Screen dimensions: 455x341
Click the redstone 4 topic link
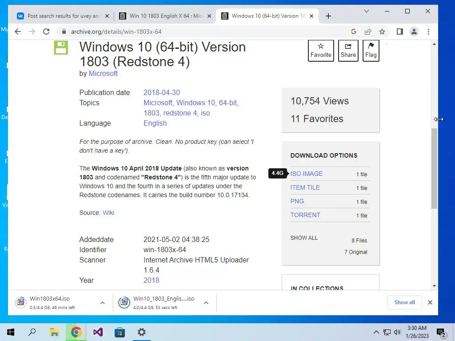(180, 113)
